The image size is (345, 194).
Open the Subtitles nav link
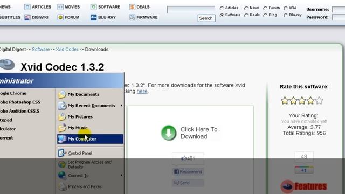tap(10, 17)
